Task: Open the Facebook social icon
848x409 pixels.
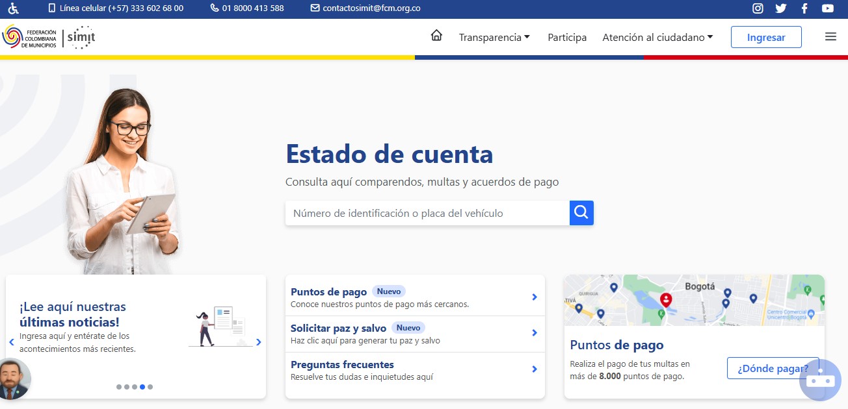Action: tap(804, 8)
